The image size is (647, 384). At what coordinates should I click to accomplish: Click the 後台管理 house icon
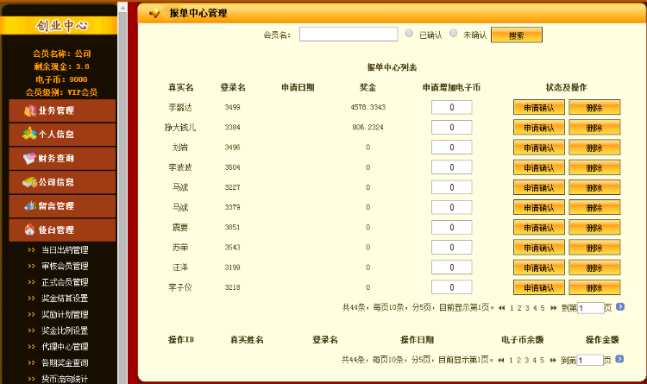pyautogui.click(x=29, y=230)
